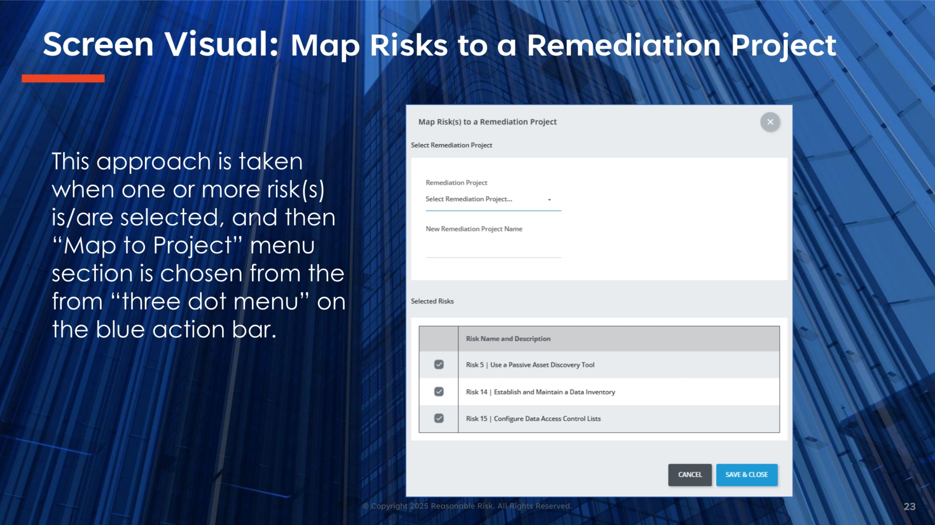Click the New Remediation Project Name field
This screenshot has width=935, height=525.
[x=493, y=248]
